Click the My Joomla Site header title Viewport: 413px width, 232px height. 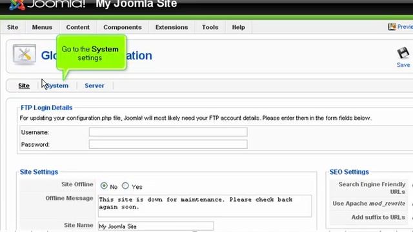pyautogui.click(x=136, y=4)
